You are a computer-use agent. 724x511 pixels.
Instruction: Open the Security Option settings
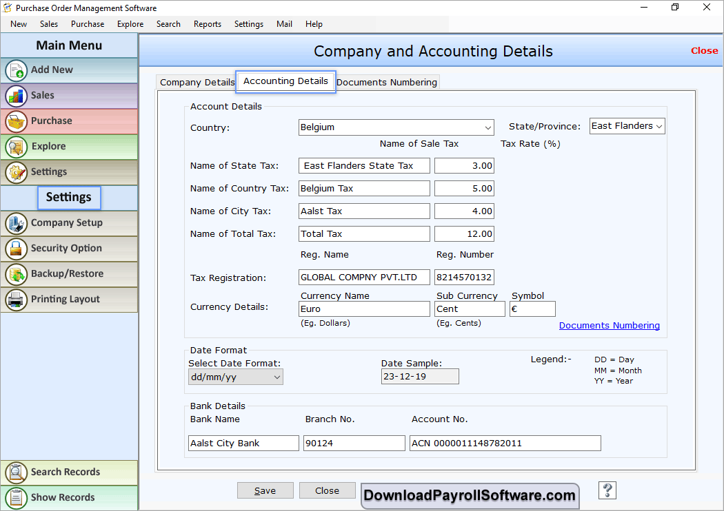pos(69,249)
